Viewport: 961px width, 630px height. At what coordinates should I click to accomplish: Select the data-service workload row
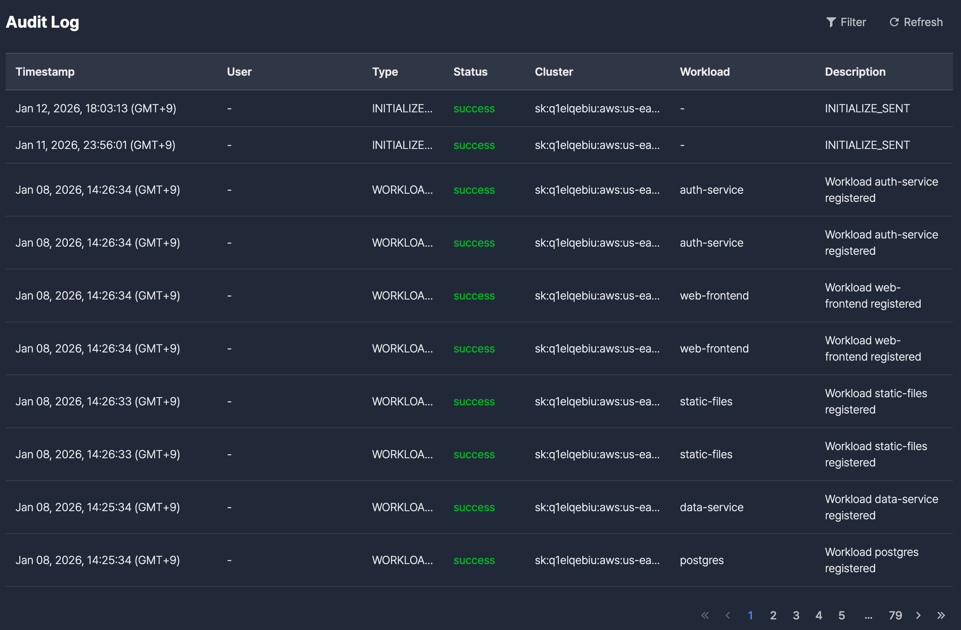point(711,507)
